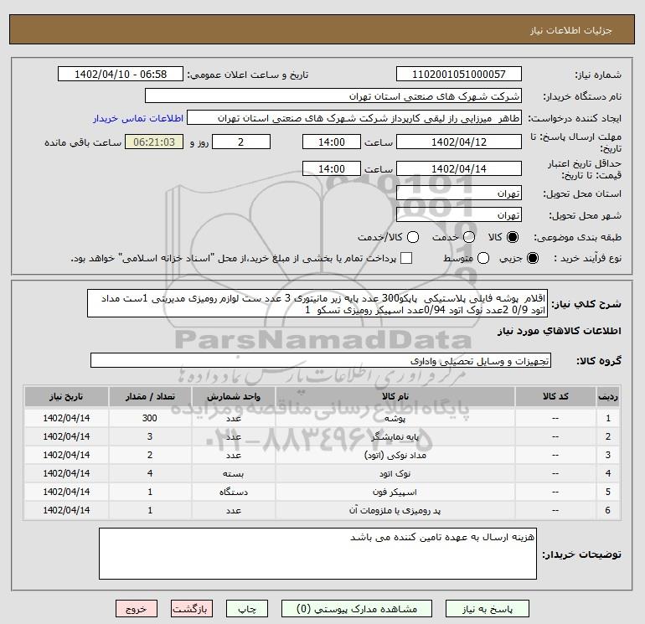The image size is (645, 624).
Task: Click the unit دستگاه cell
Action: tap(233, 492)
